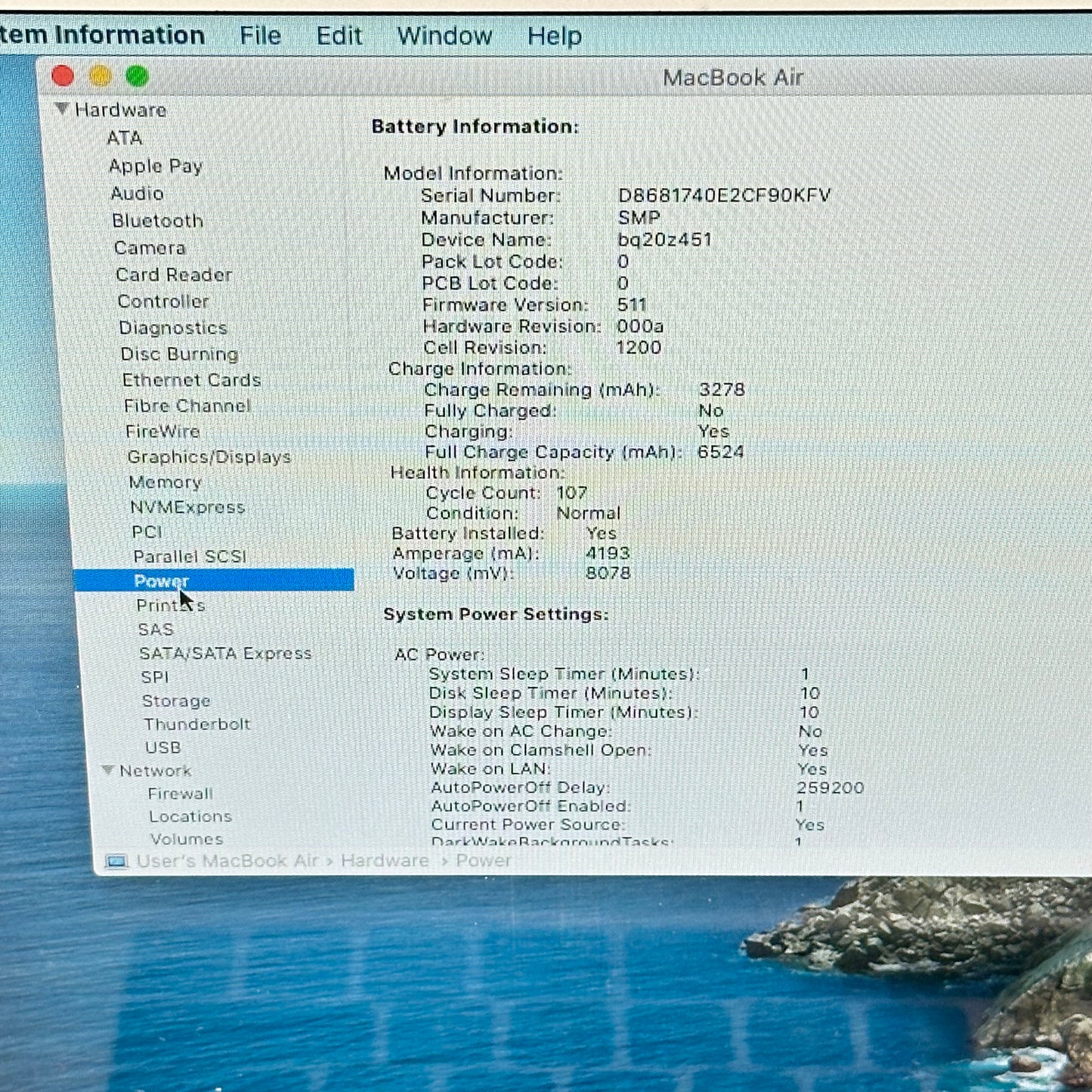Screen dimensions: 1092x1092
Task: Click the AutoPowerOff Delay value 259200
Action: [830, 787]
